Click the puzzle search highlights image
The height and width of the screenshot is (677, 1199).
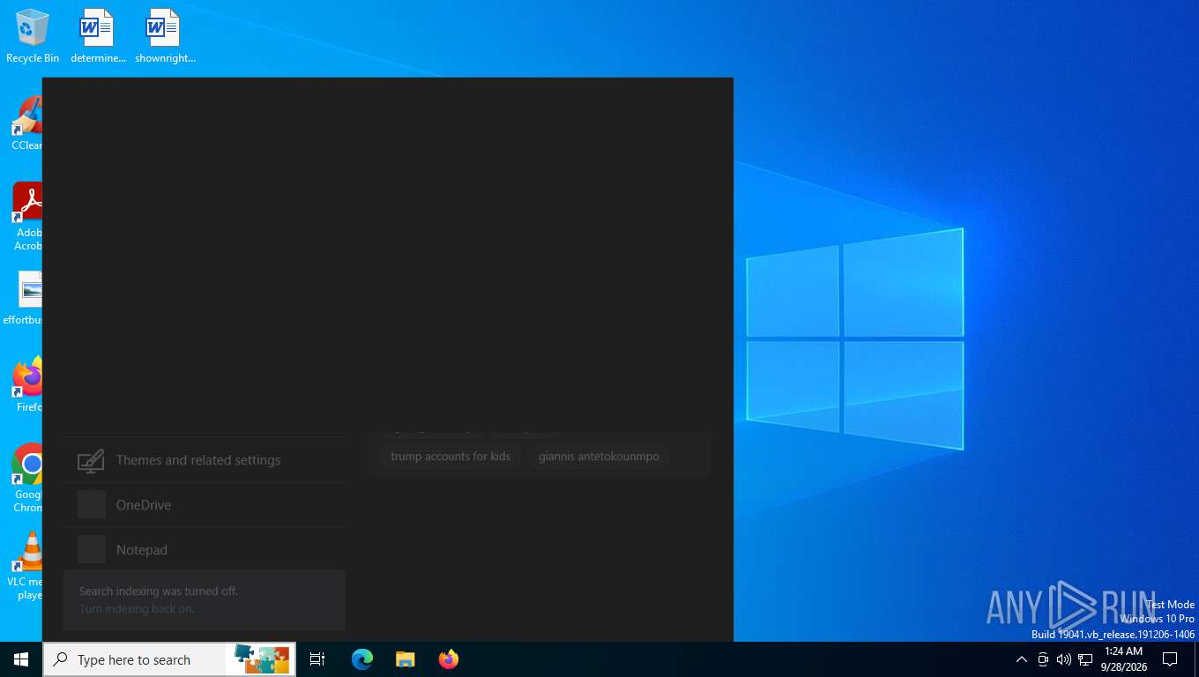point(261,659)
